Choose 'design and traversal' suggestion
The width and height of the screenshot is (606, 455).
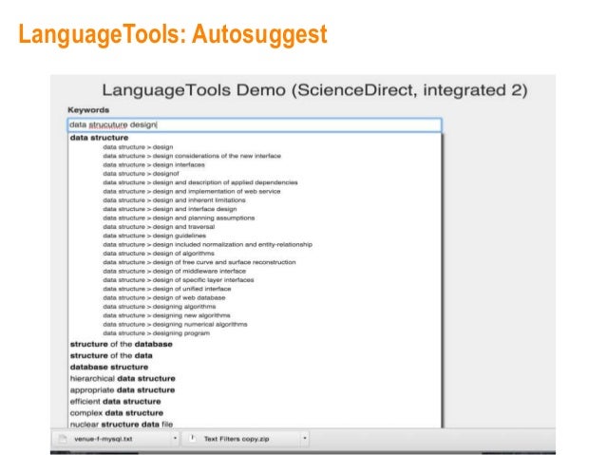pyautogui.click(x=159, y=227)
